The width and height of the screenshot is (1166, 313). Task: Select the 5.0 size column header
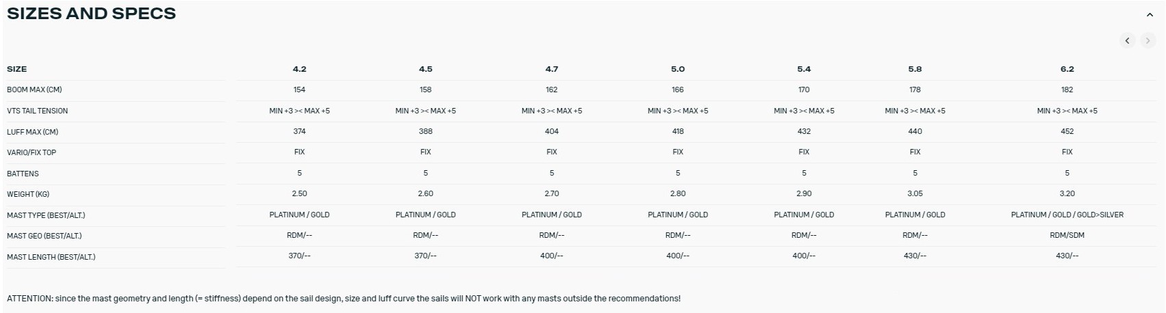(678, 69)
